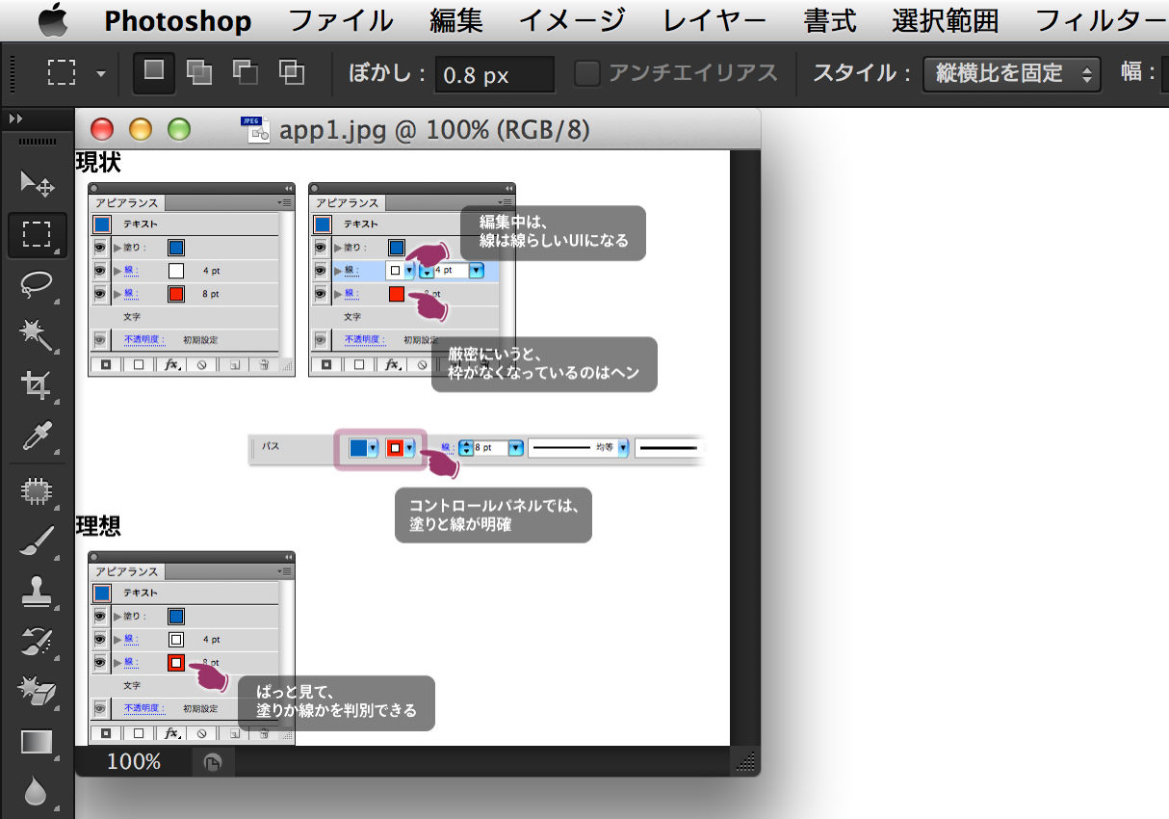Open the 書式 menu
The height and width of the screenshot is (819, 1169).
[x=830, y=20]
